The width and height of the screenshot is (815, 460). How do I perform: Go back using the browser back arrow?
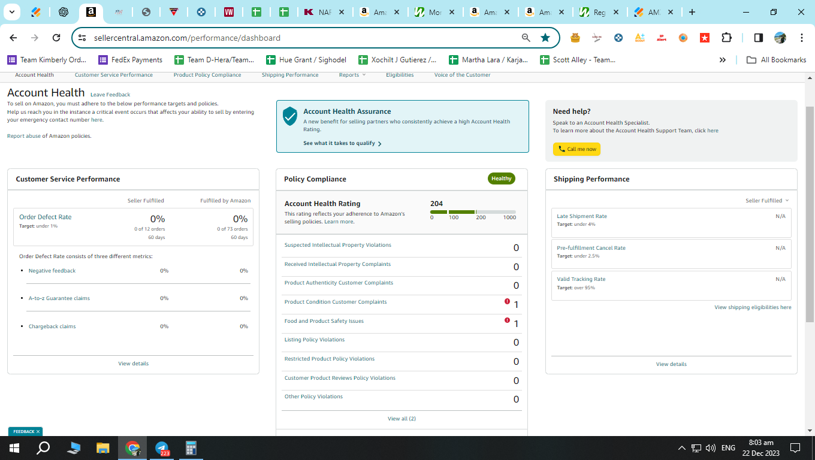point(13,38)
